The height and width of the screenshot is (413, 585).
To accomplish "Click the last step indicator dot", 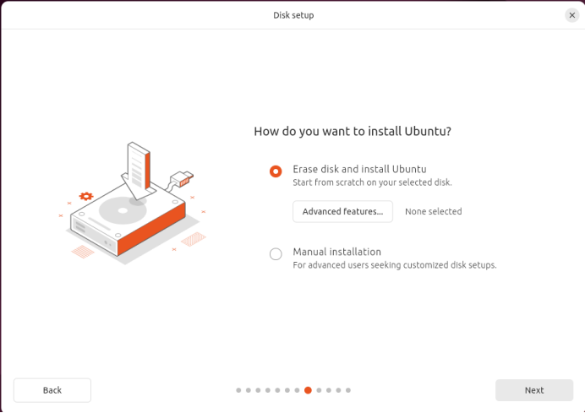I will [347, 390].
